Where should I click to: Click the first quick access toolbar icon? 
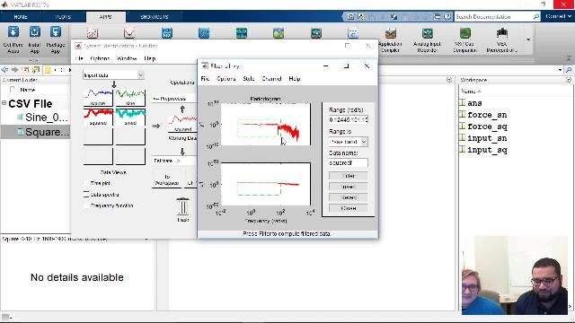[x=350, y=16]
